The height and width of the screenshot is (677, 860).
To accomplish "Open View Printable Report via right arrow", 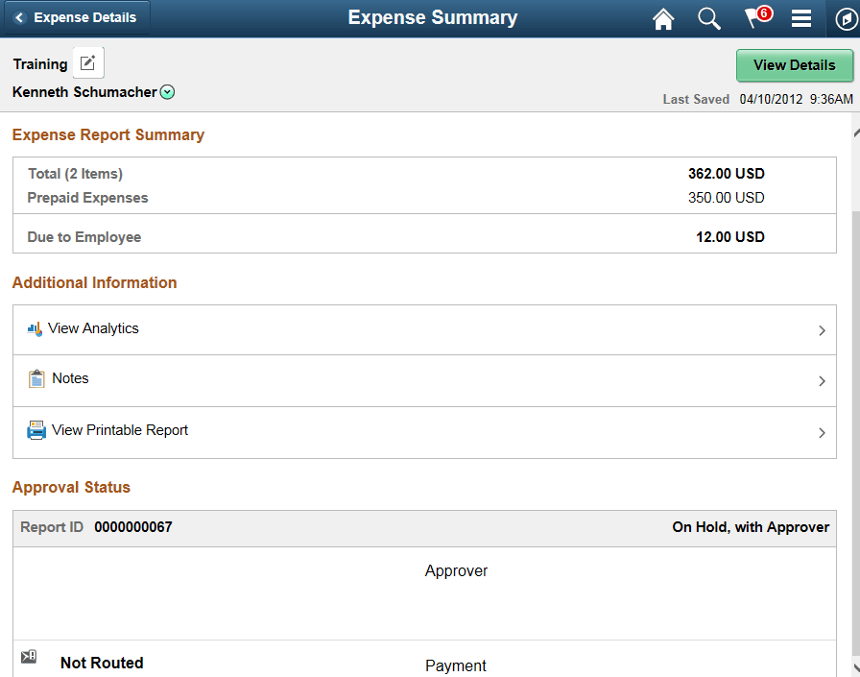I will (823, 432).
